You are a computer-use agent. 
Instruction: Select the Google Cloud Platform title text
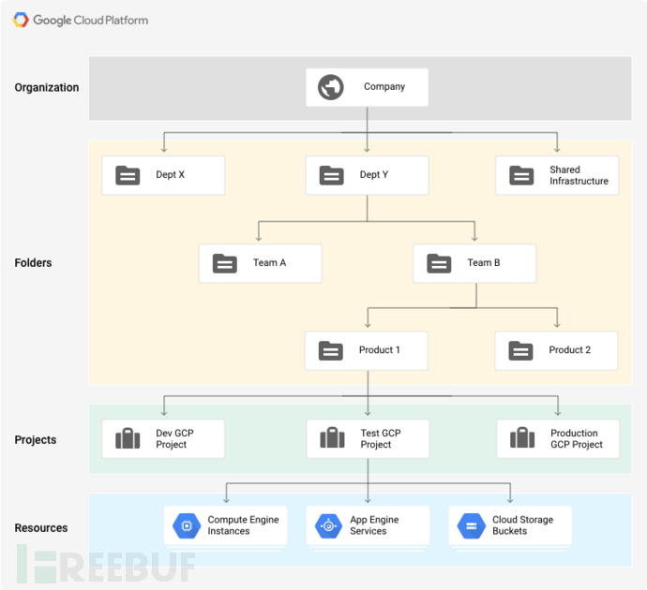(90, 21)
